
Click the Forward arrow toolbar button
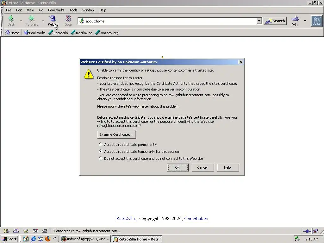tap(32, 21)
